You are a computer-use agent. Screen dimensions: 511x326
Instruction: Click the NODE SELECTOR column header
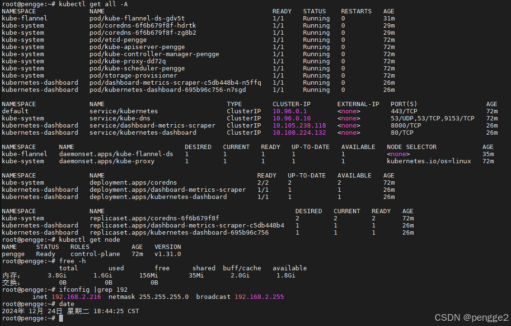[411, 148]
